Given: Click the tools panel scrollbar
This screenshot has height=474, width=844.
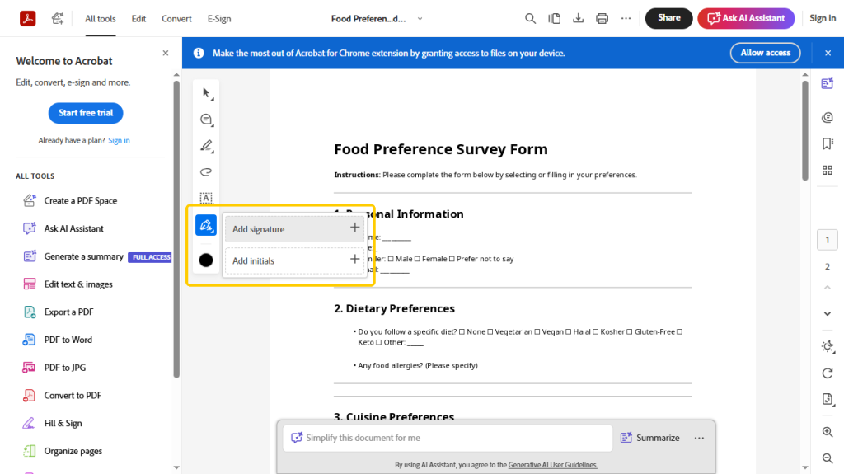Looking at the screenshot, I should (x=176, y=229).
